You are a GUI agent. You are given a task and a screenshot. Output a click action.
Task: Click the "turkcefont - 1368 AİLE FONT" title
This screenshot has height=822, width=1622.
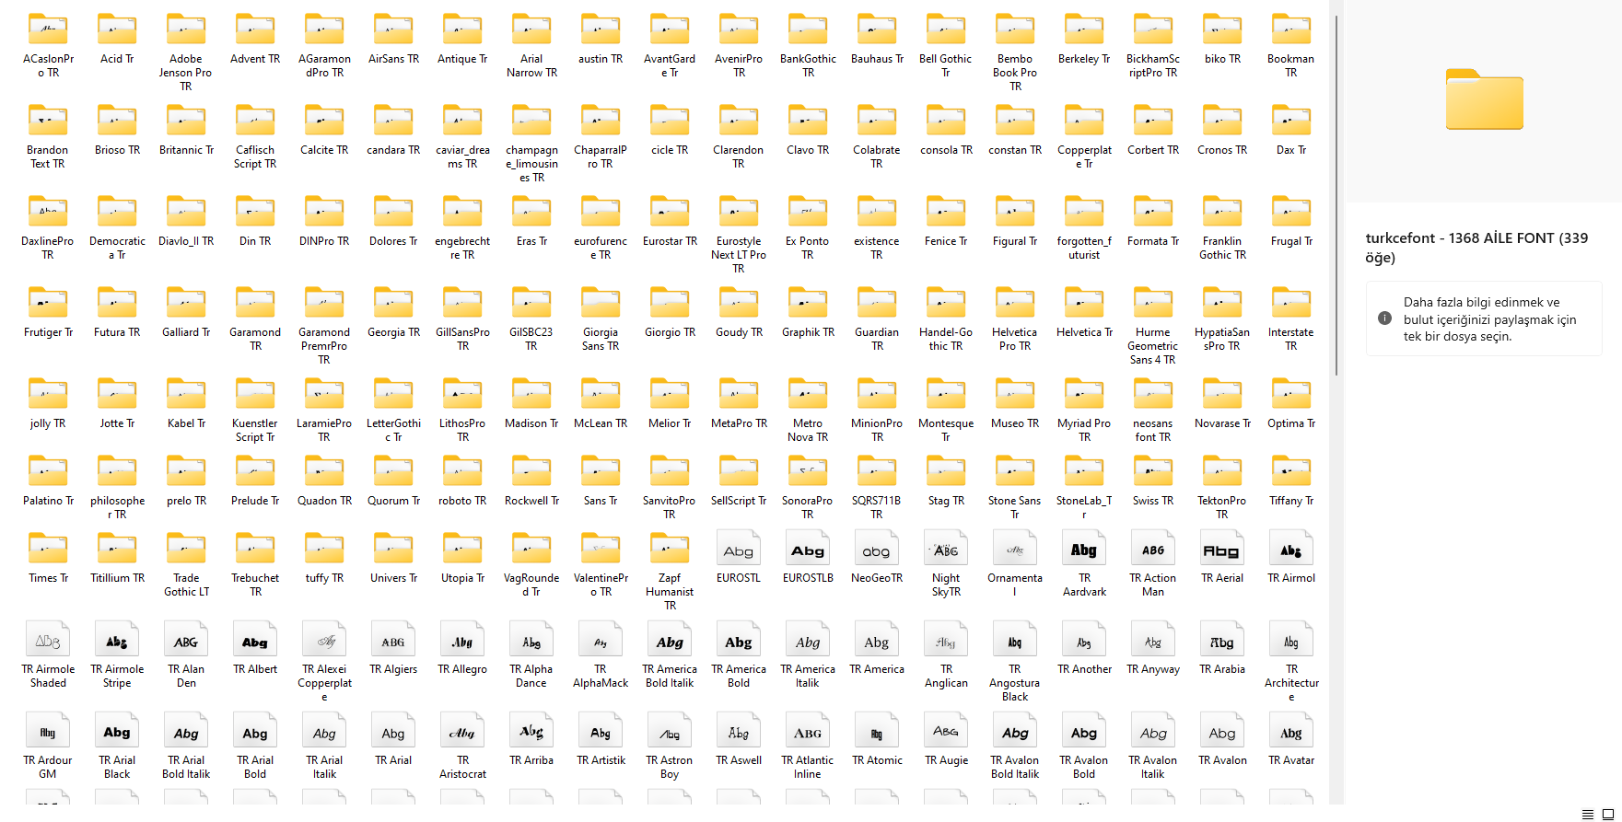coord(1476,248)
